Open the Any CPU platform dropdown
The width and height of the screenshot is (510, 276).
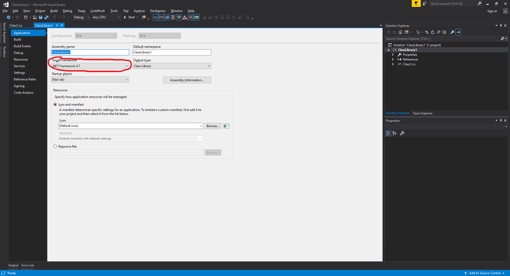click(107, 17)
